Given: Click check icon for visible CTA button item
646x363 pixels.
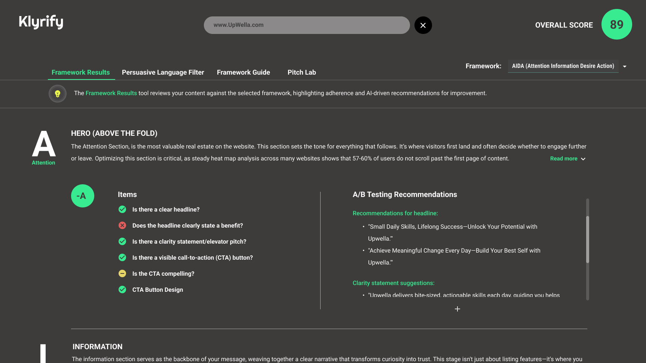Looking at the screenshot, I should [x=122, y=257].
